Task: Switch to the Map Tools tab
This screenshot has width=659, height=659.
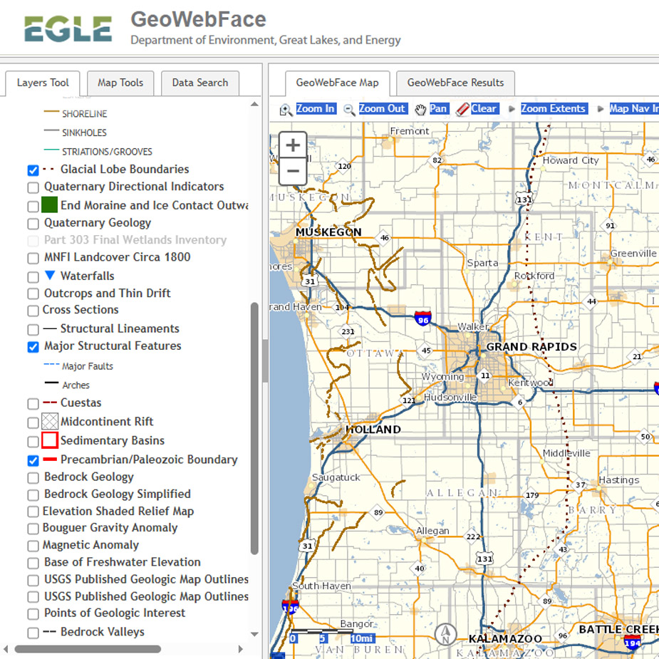Action: (x=120, y=83)
